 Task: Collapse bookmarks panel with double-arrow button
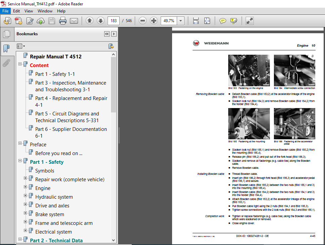[107, 34]
